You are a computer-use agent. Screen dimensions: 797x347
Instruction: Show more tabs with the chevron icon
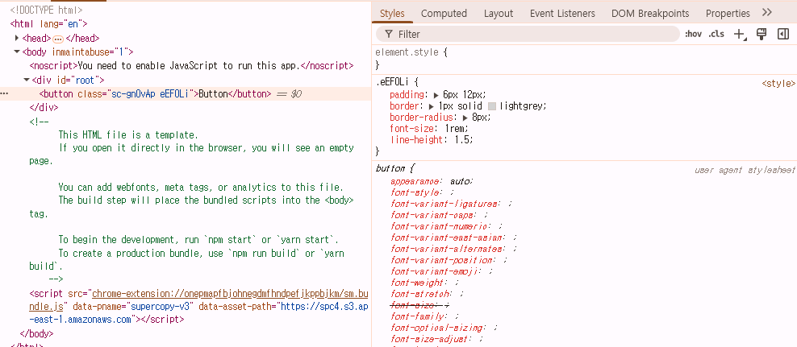coord(767,13)
